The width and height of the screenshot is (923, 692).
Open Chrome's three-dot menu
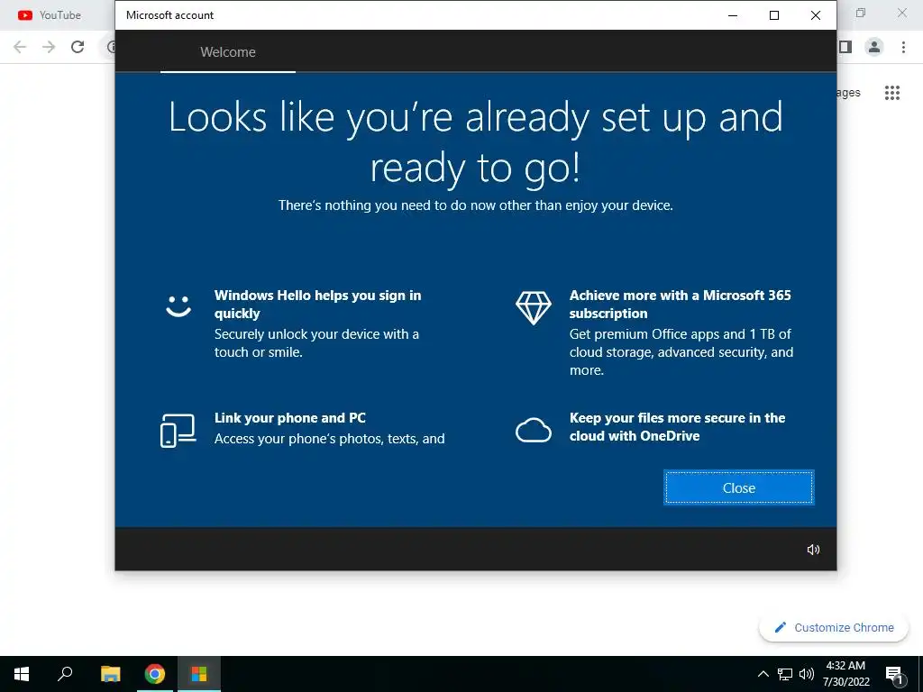click(903, 47)
